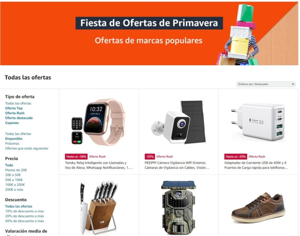The height and width of the screenshot is (236, 300).
Task: View the knife block set image
Action: pos(99,207)
